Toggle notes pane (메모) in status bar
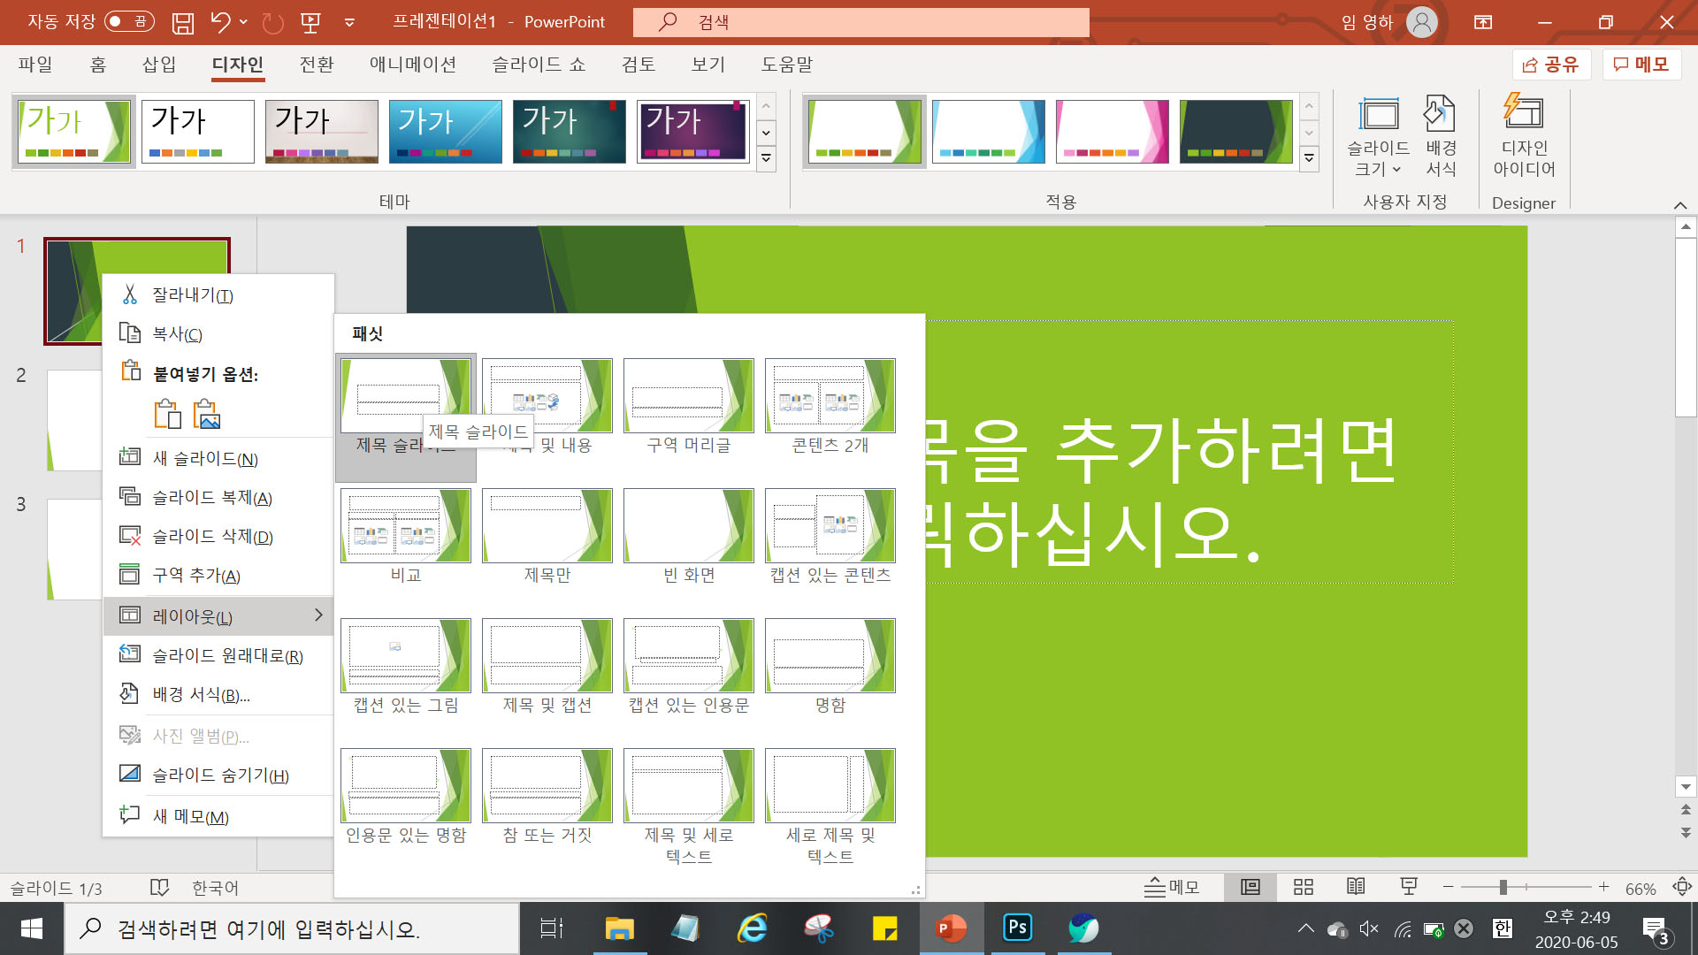Image resolution: width=1698 pixels, height=955 pixels. 1171,887
